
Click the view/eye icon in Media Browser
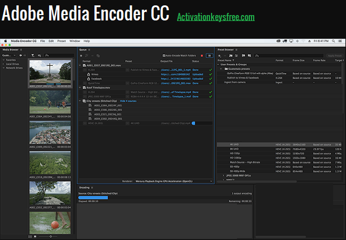[x=39, y=55]
